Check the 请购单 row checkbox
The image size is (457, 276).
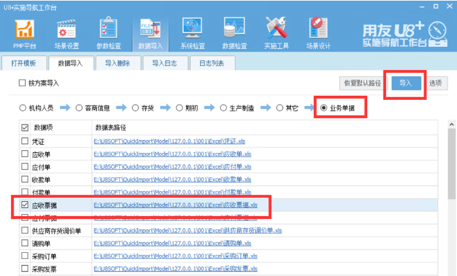tap(25, 243)
